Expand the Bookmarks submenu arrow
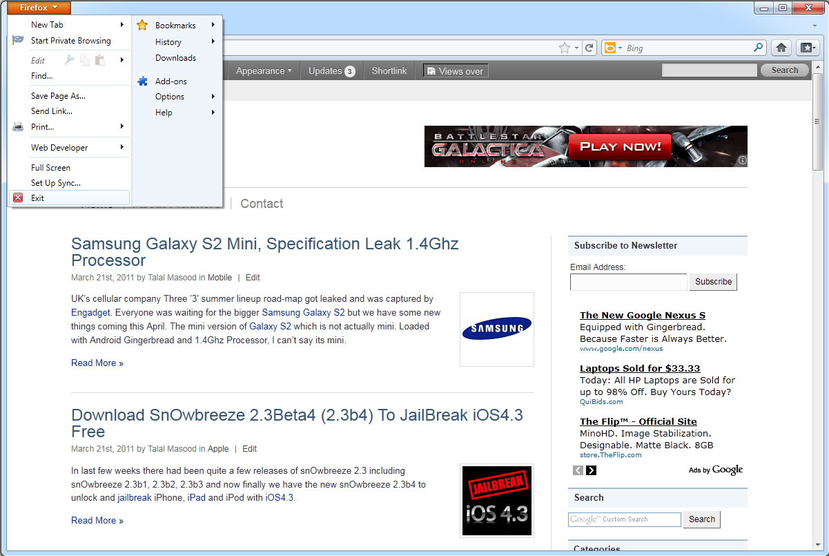This screenshot has height=556, width=829. click(213, 25)
